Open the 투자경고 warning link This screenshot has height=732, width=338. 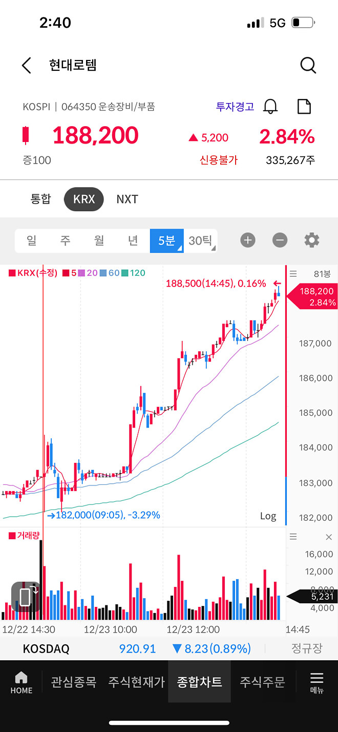click(234, 106)
